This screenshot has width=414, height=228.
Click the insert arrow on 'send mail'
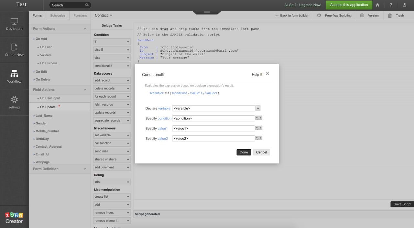[x=128, y=151]
